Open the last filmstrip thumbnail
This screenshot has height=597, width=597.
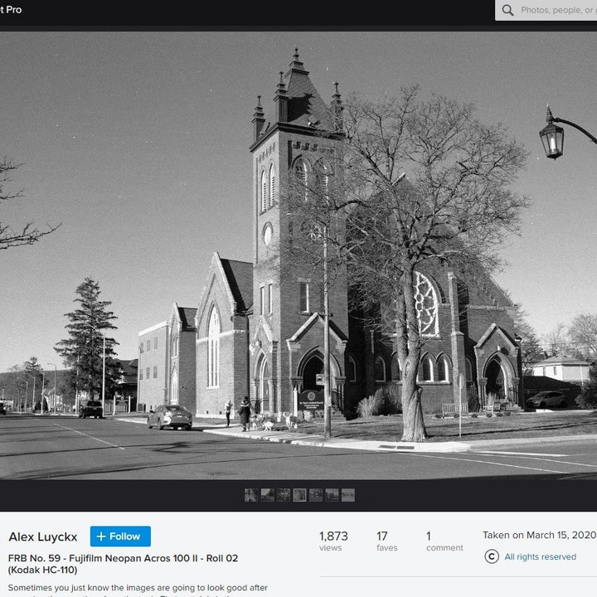[348, 495]
